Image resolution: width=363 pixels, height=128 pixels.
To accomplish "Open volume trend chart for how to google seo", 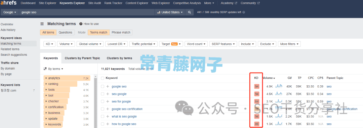I will 279,124.
